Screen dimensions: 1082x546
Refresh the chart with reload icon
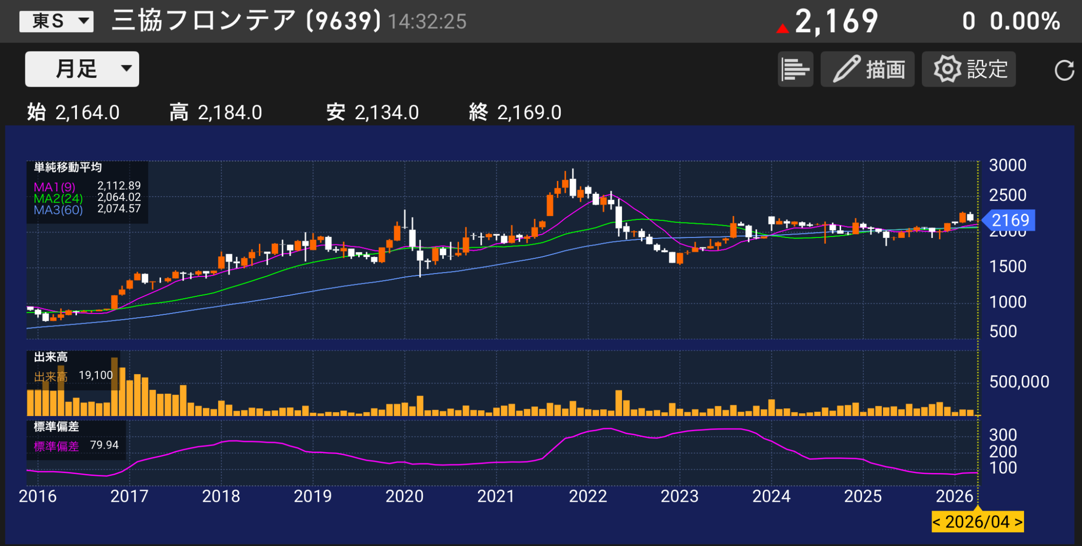(1064, 70)
